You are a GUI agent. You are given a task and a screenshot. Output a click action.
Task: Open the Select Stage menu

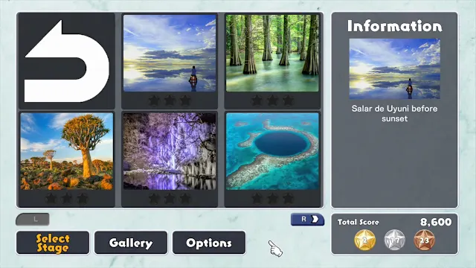pyautogui.click(x=53, y=243)
